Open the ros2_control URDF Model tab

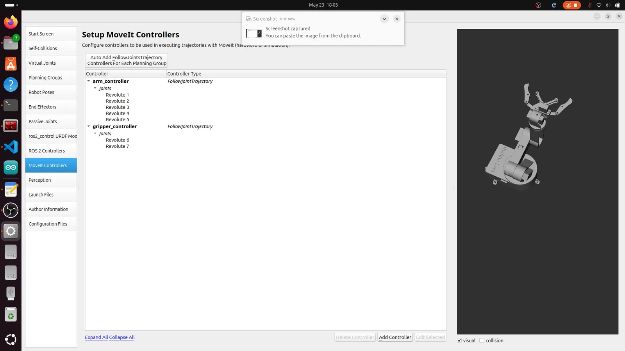51,136
